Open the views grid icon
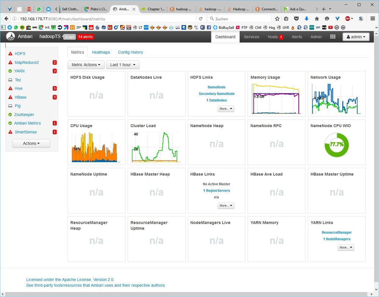 [333, 37]
